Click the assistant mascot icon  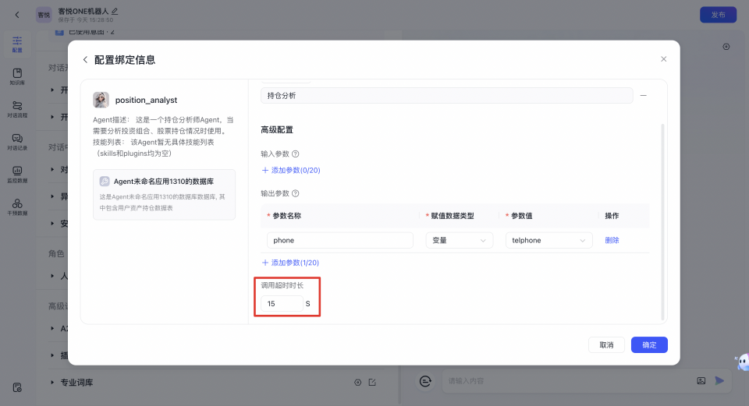742,362
